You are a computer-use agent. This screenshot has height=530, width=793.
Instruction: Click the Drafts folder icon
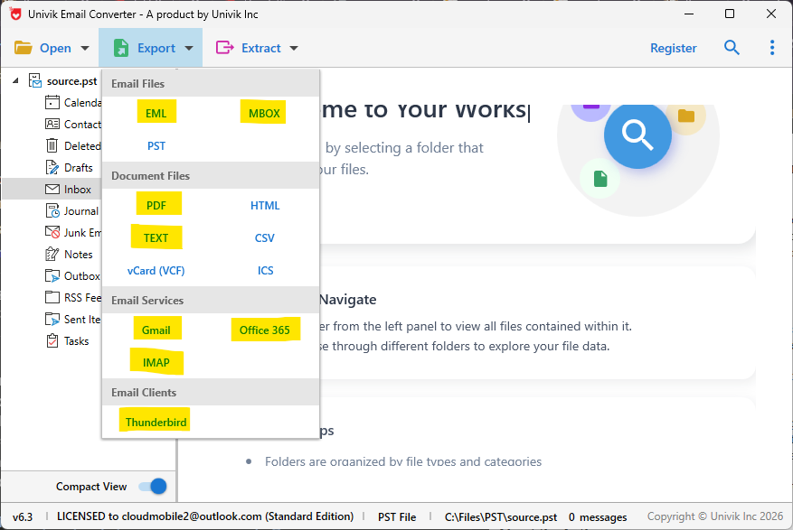pos(52,167)
